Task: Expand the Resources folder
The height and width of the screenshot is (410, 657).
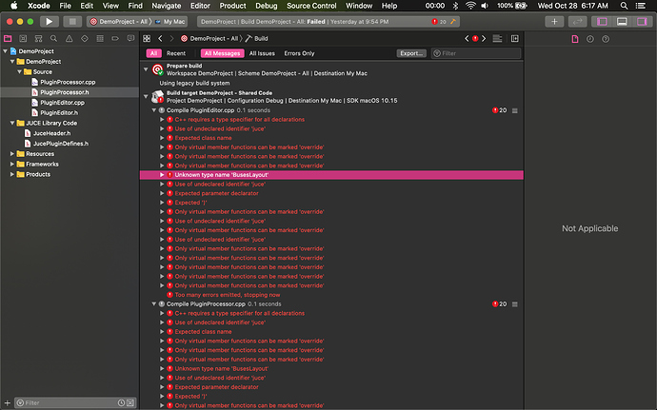Action: tap(12, 154)
